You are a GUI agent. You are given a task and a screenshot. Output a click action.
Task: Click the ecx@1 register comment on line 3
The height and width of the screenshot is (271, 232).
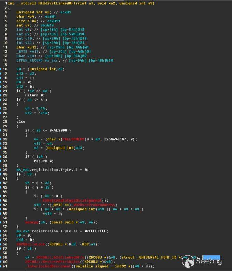pos(66,12)
